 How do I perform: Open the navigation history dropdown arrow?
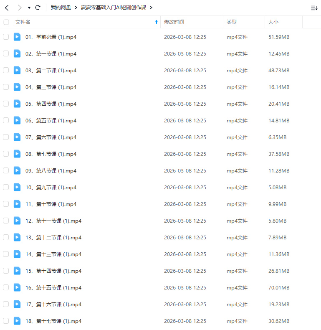(29, 8)
